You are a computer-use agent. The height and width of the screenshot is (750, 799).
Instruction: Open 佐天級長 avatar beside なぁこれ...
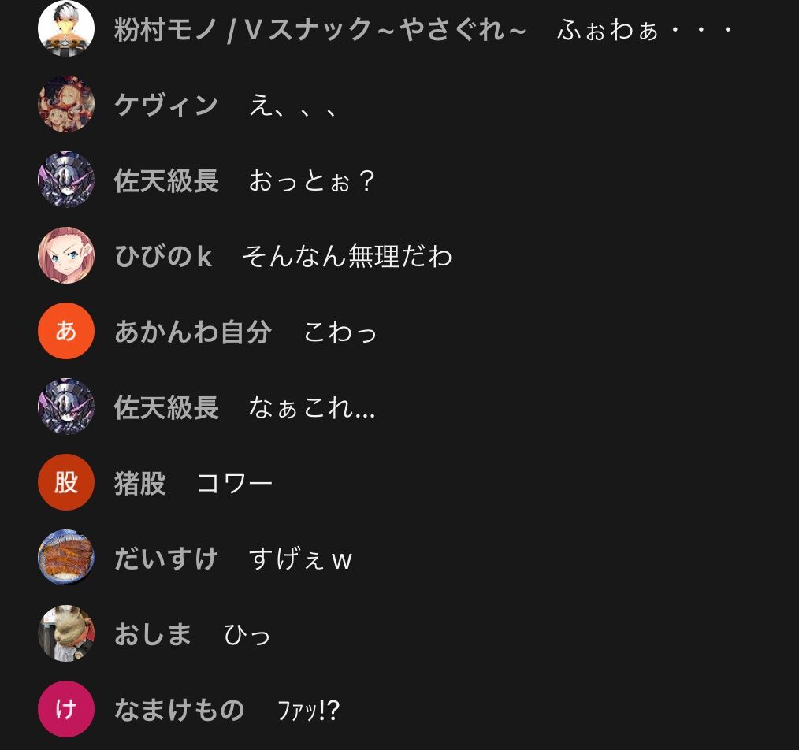[66, 407]
